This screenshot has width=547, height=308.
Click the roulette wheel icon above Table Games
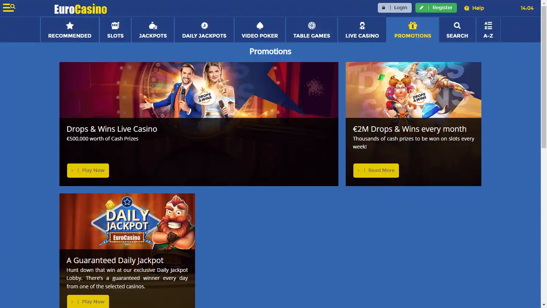(312, 26)
